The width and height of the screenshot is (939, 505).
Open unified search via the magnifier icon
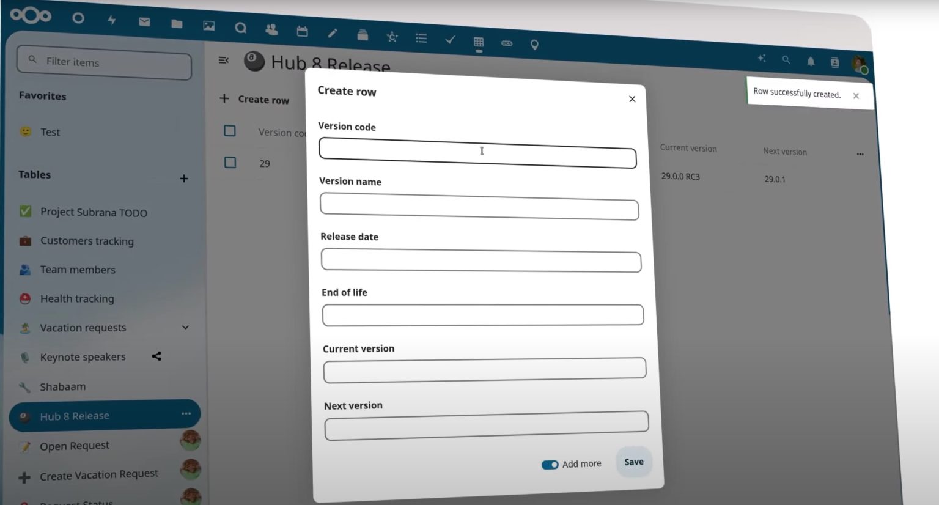[x=786, y=60]
